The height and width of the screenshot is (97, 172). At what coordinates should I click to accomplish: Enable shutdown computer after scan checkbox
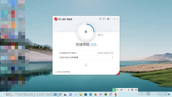pyautogui.click(x=55, y=72)
